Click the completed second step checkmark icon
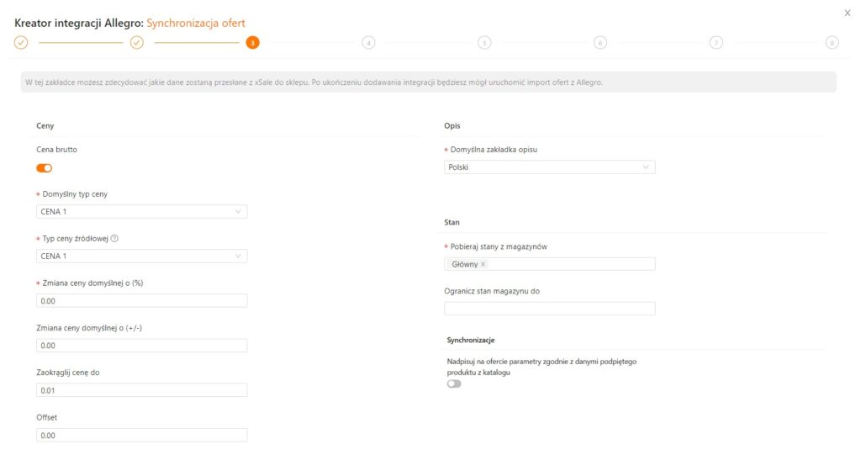 pos(136,43)
